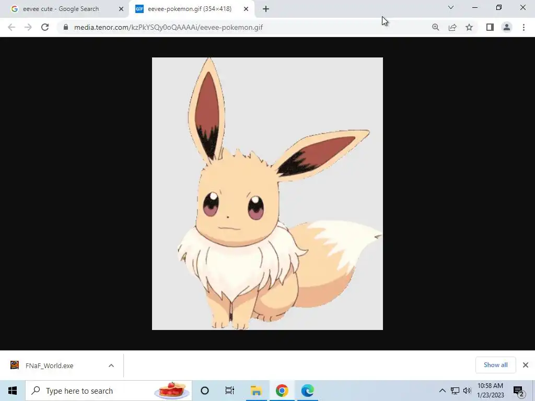535x401 pixels.
Task: Launch Microsoft Edge from taskbar
Action: click(x=307, y=391)
